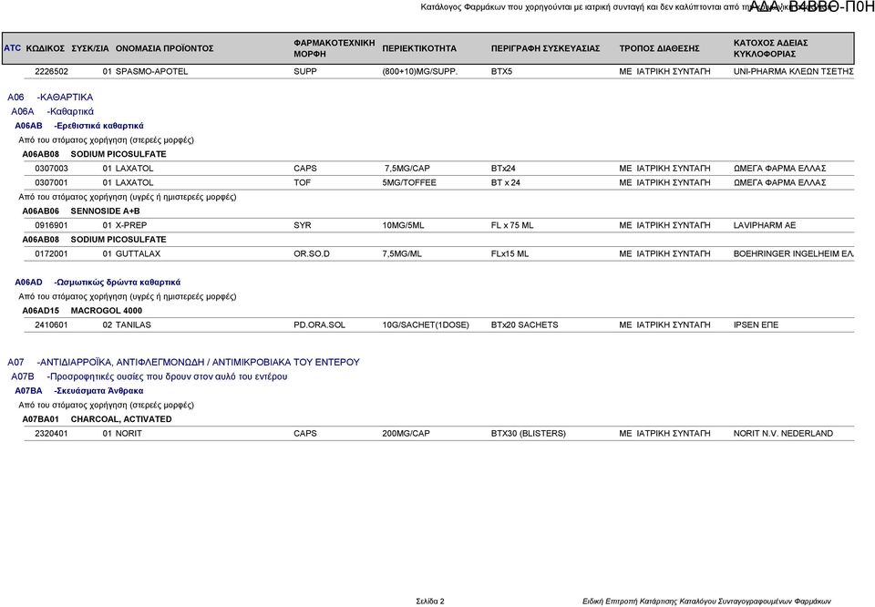The height and width of the screenshot is (607, 875).
Task: Select the A06A -Καθαρτικά subheading
Action: pyautogui.click(x=53, y=111)
